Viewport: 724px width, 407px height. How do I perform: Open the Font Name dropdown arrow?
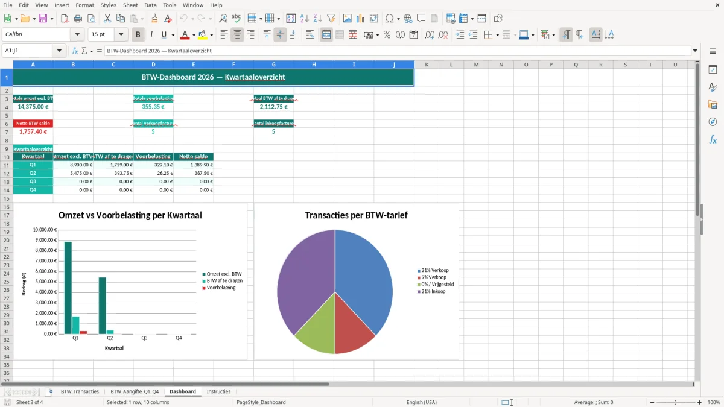click(77, 35)
